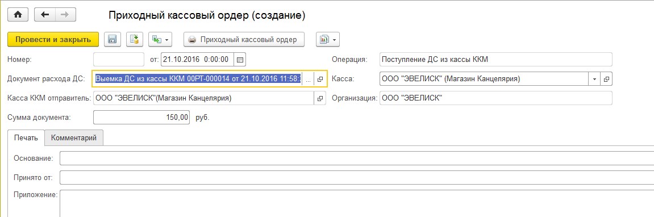Open the calendar picker icon

tap(240, 59)
